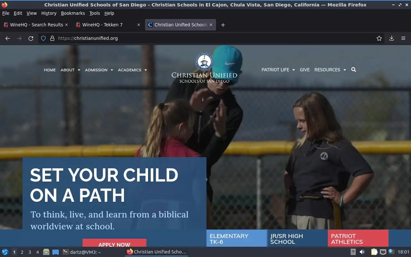The image size is (411, 257).
Task: Open the file manager taskbar icon
Action: pyautogui.click(x=46, y=252)
